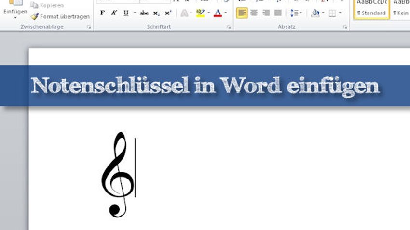Click treble clef symbol in document
The image size is (410, 230).
pyautogui.click(x=118, y=175)
